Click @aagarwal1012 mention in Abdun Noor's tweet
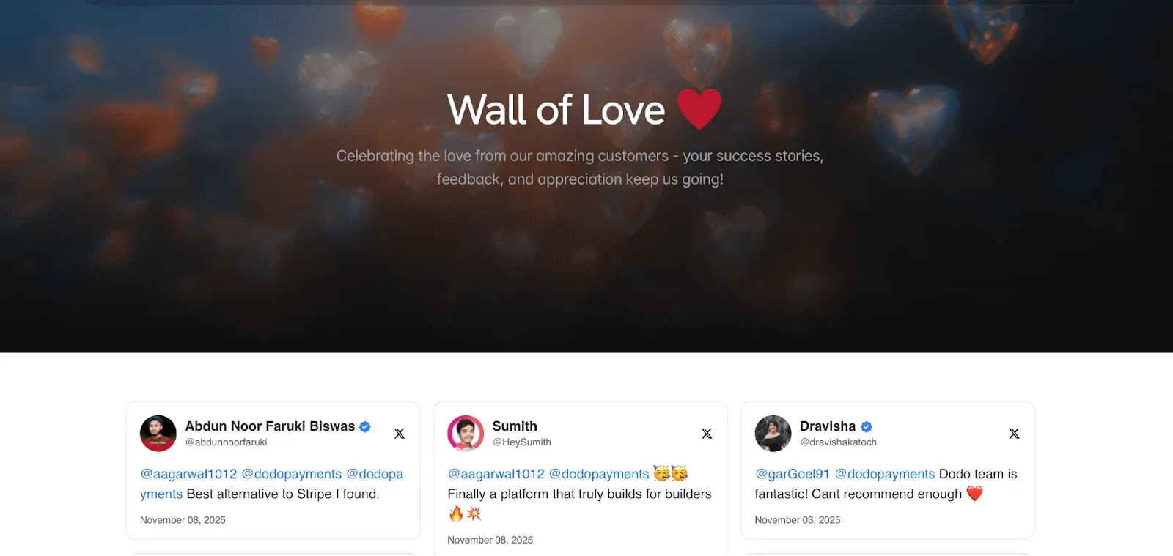Viewport: 1173px width, 556px height. pyautogui.click(x=189, y=474)
